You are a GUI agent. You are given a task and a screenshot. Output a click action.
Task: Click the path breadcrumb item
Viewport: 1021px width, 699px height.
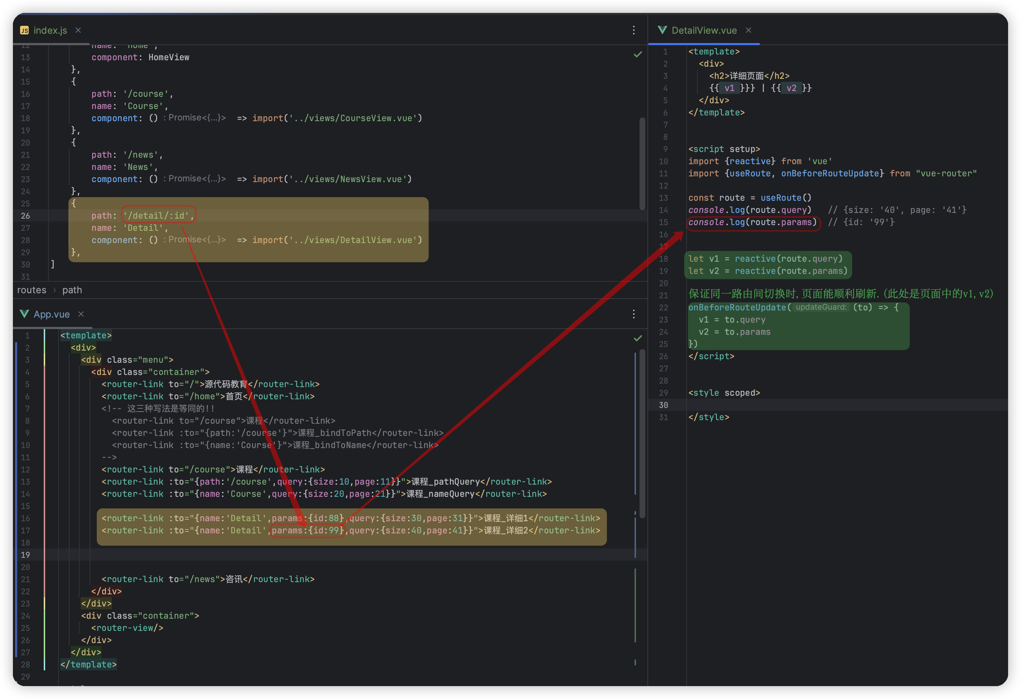coord(72,290)
